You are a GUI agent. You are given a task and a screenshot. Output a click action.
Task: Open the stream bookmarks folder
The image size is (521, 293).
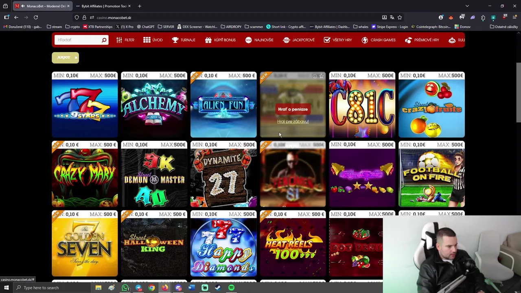coord(54,27)
